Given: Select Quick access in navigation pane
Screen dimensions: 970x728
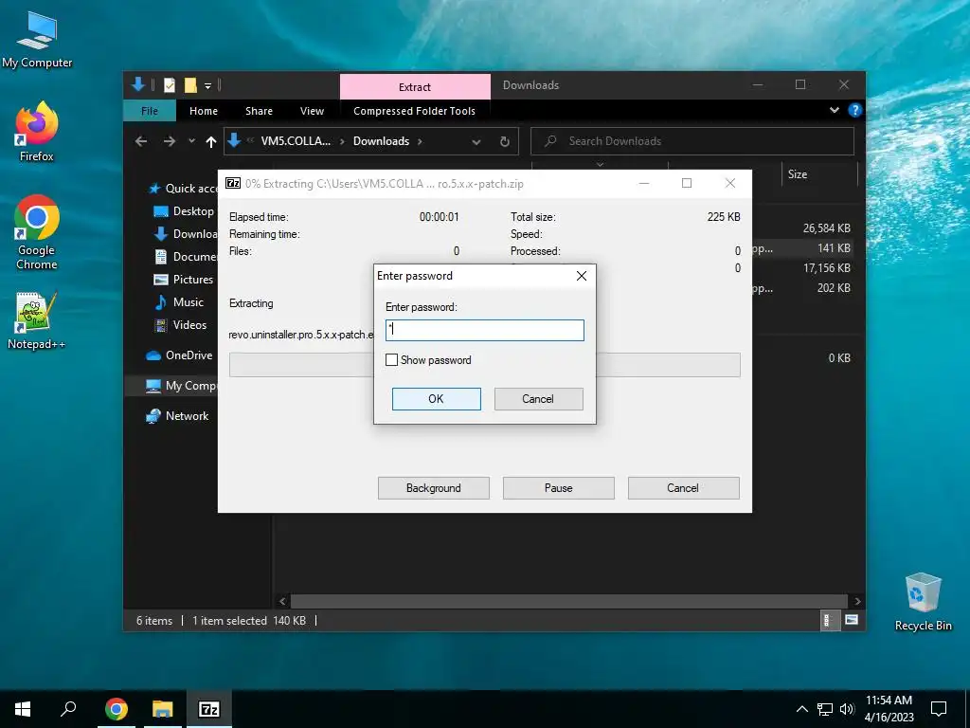Looking at the screenshot, I should [x=183, y=189].
